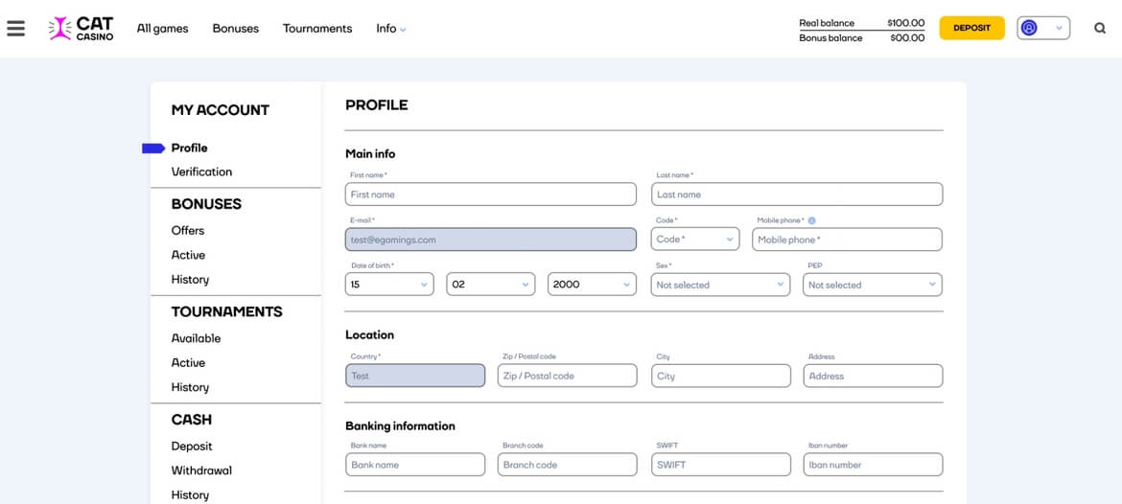The image size is (1122, 504).
Task: Open the search magnifier icon
Action: (x=1100, y=28)
